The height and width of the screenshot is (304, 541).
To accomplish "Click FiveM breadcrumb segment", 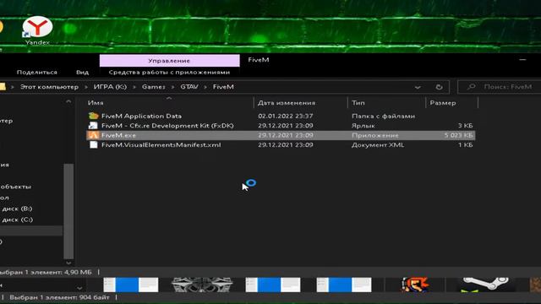I will pos(223,87).
